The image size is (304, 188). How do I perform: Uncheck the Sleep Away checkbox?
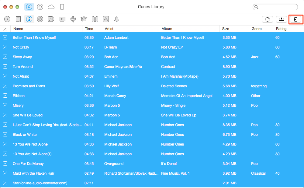pyautogui.click(x=5, y=57)
